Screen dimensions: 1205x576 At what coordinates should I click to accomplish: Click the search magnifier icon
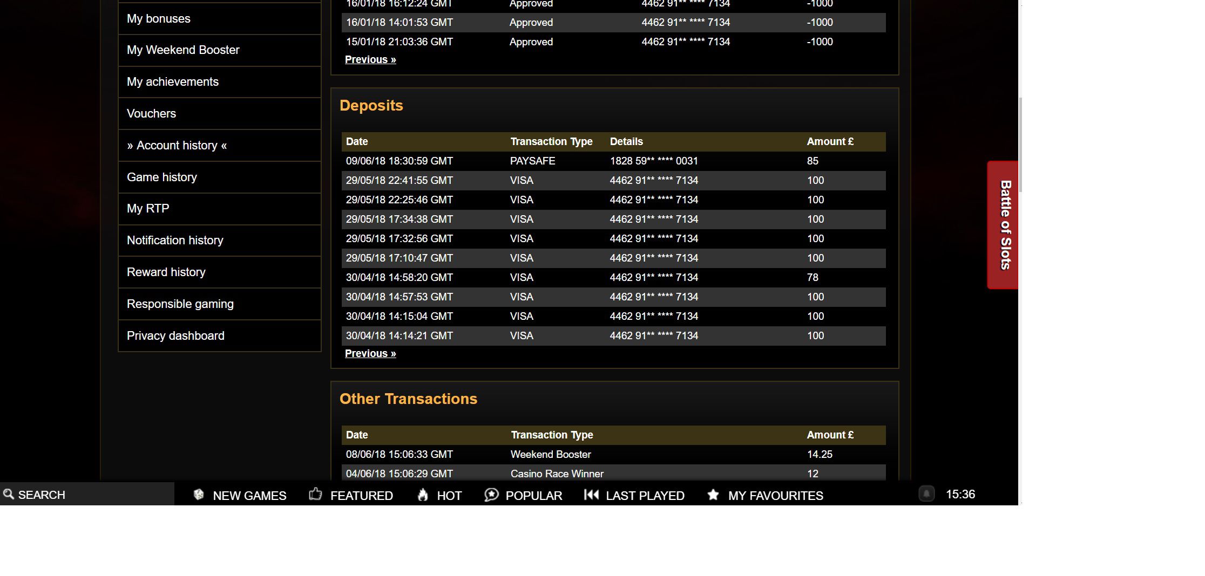8,494
